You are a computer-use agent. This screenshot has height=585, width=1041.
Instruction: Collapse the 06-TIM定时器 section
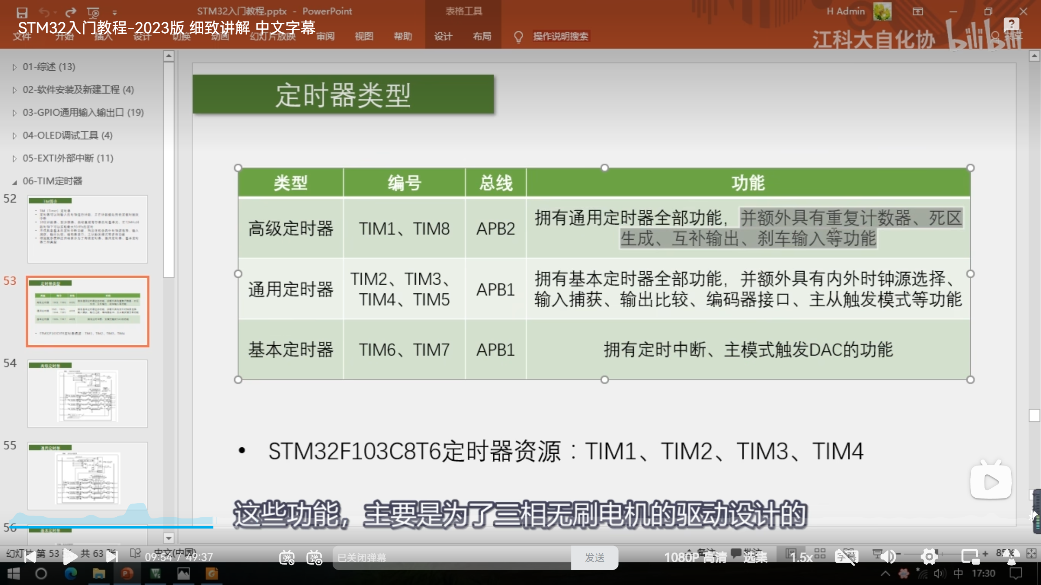[x=15, y=182]
